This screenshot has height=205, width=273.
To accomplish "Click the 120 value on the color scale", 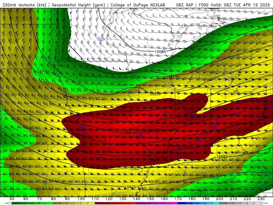I will (109, 199).
